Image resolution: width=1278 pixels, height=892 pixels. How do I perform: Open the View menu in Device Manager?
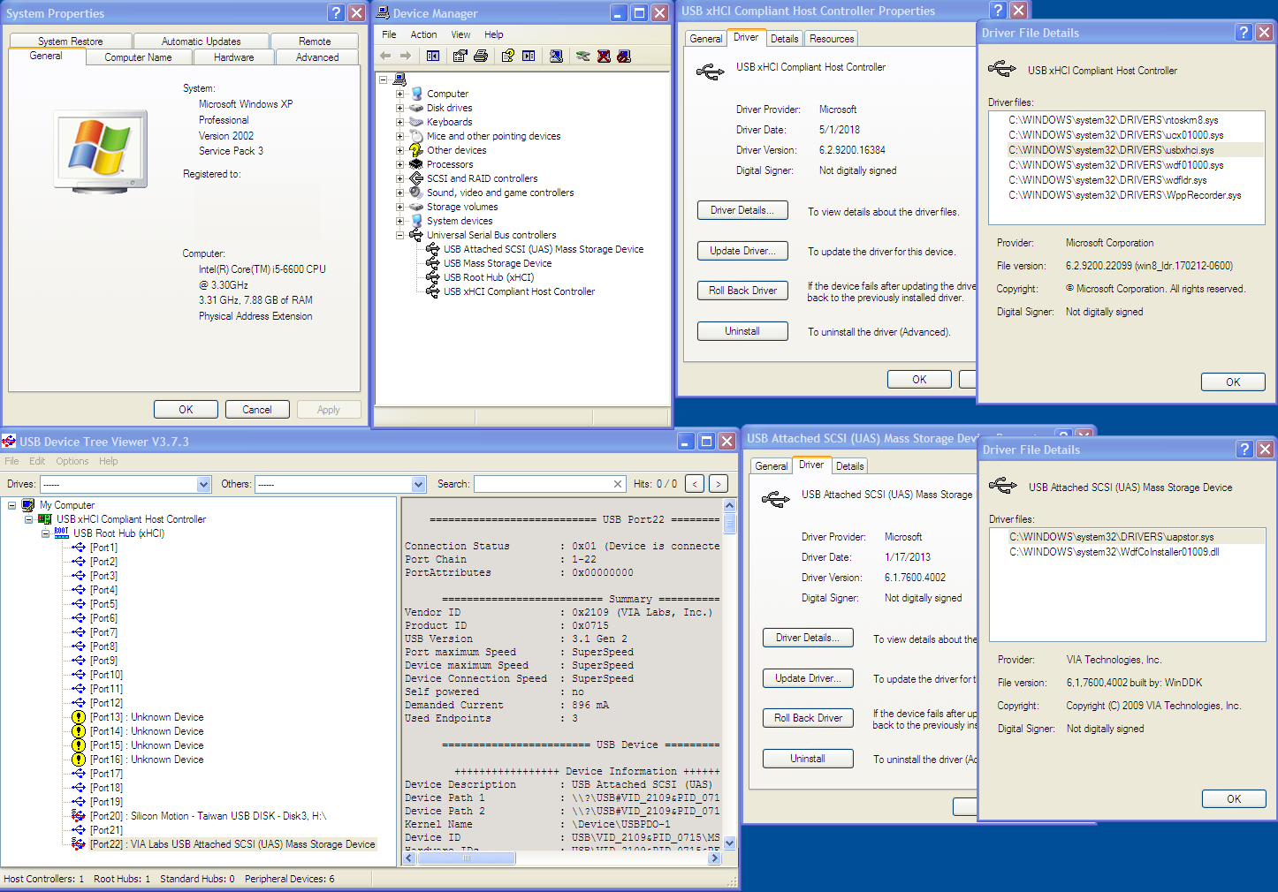pos(460,34)
